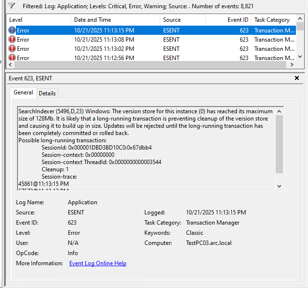Switch to the Details tab
This screenshot has width=308, height=288.
pyautogui.click(x=47, y=93)
